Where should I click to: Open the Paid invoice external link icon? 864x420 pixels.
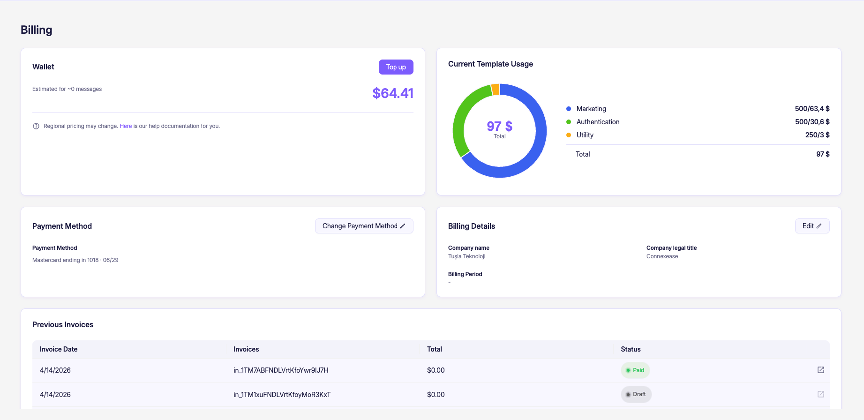[821, 370]
